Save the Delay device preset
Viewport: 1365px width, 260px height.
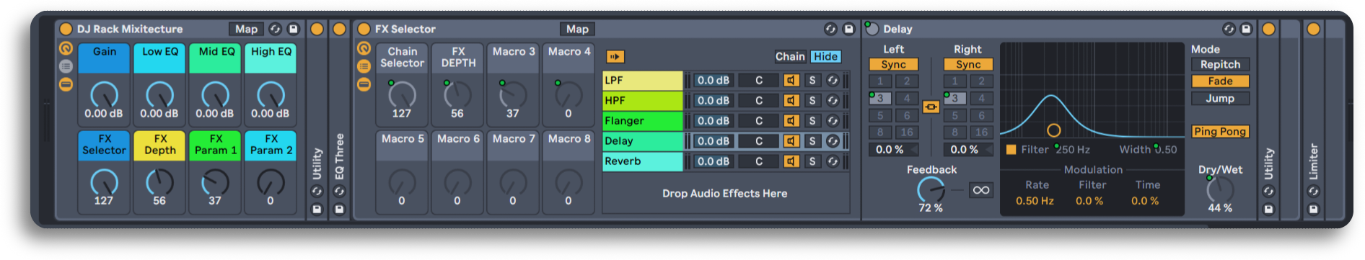point(1246,29)
